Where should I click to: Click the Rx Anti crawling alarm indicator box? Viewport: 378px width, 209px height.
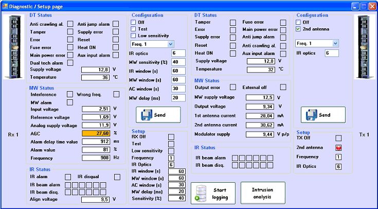click(69, 24)
